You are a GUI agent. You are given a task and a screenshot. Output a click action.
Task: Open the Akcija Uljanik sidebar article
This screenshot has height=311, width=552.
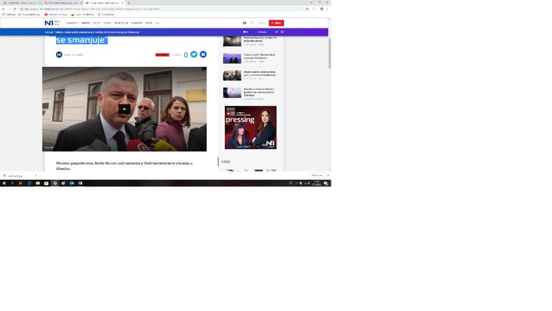tap(259, 73)
